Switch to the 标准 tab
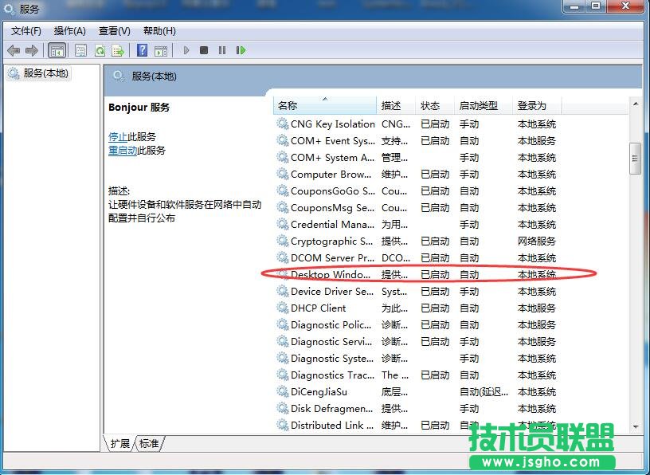Image resolution: width=650 pixels, height=475 pixels. 148,444
